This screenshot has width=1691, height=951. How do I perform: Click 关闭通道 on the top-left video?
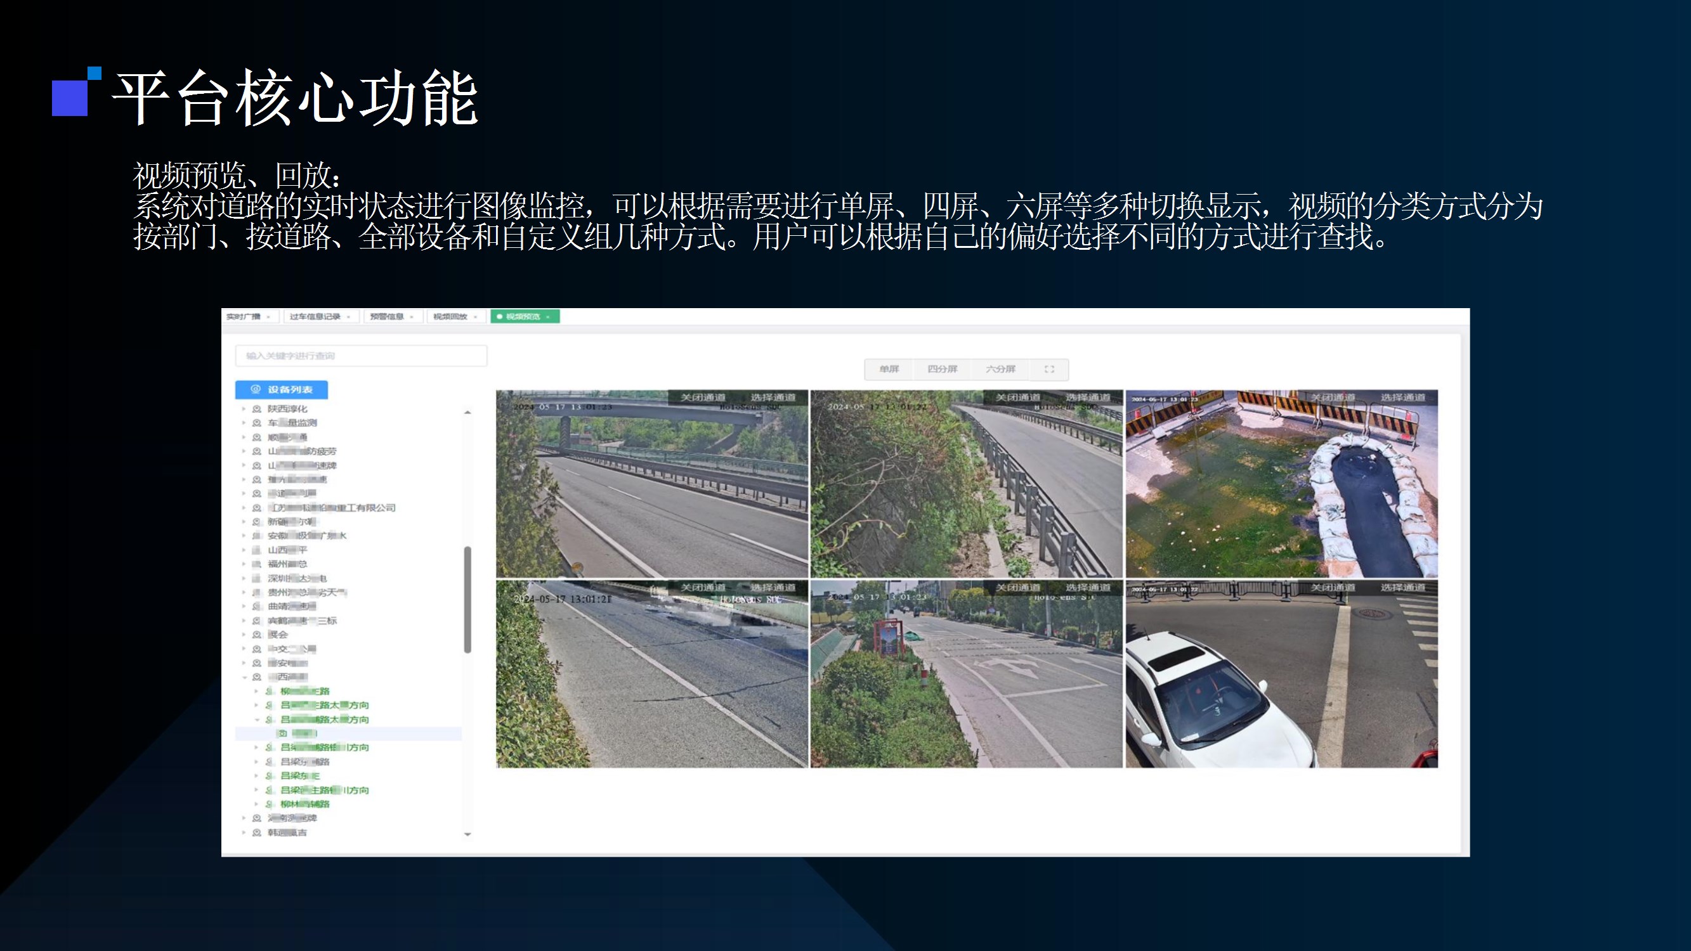[702, 398]
